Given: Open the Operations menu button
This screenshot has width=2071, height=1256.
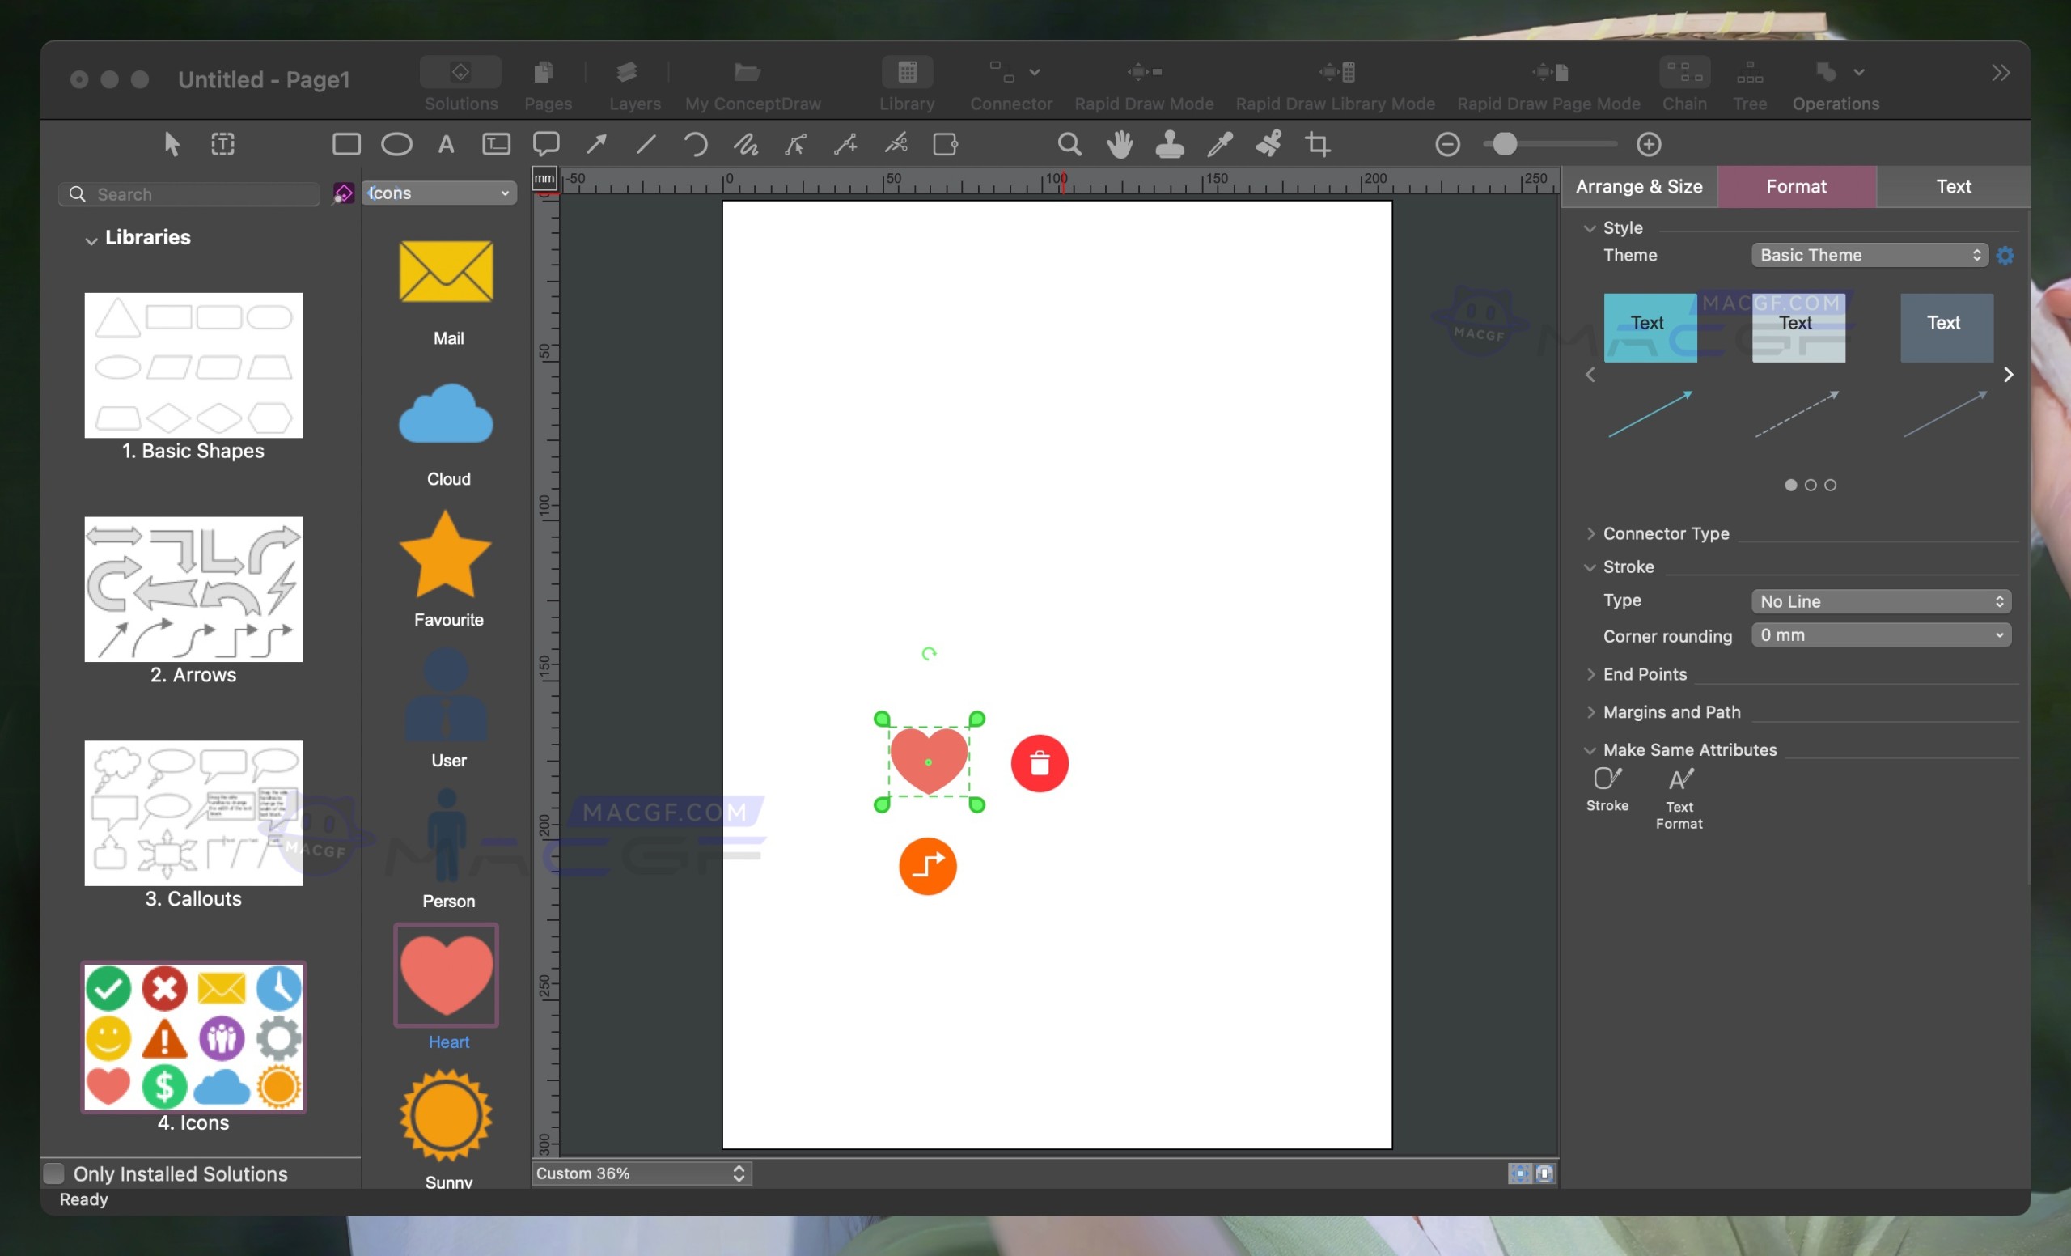Looking at the screenshot, I should coord(1835,83).
